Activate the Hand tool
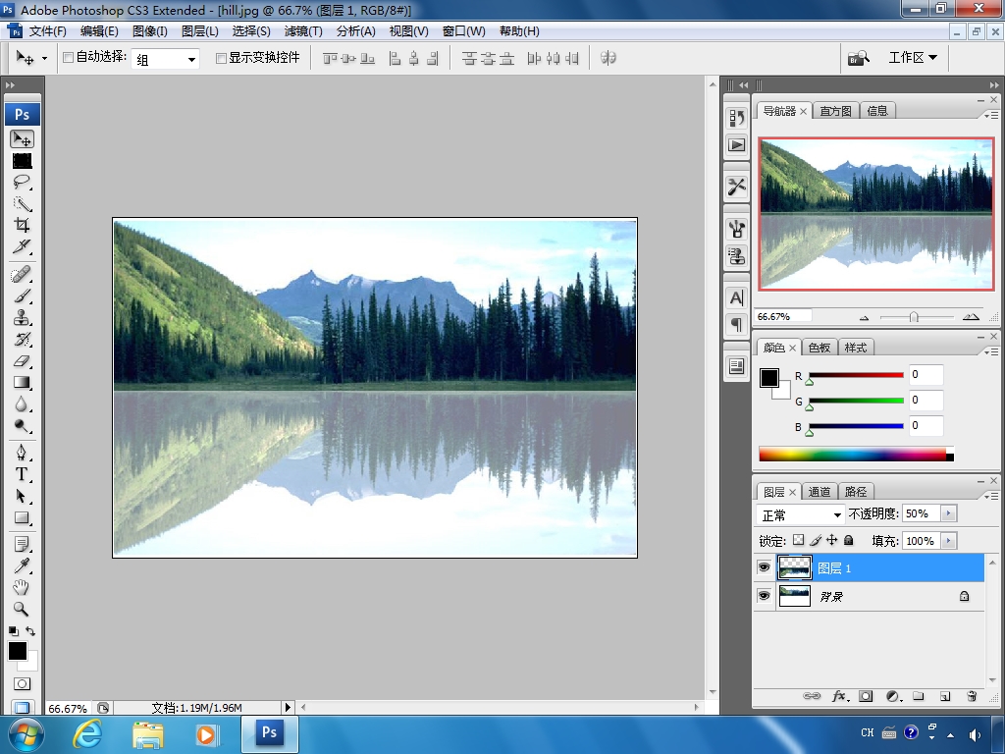 point(22,587)
